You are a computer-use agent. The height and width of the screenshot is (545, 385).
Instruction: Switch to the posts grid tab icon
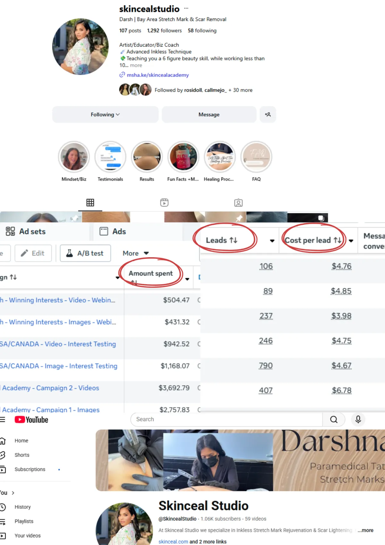click(90, 203)
